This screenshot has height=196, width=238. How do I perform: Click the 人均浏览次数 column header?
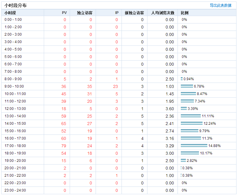pos(163,13)
